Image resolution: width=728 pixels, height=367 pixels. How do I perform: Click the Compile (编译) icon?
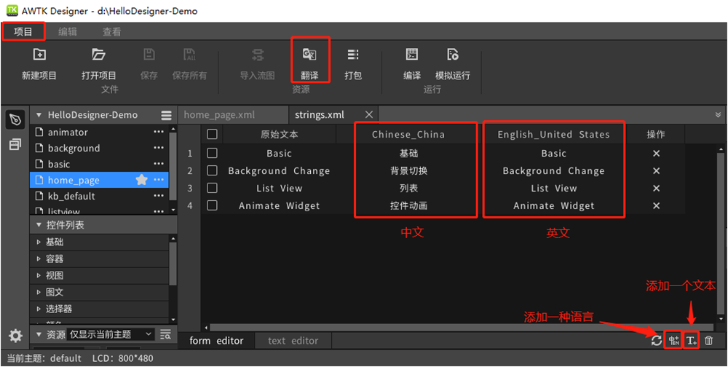412,55
